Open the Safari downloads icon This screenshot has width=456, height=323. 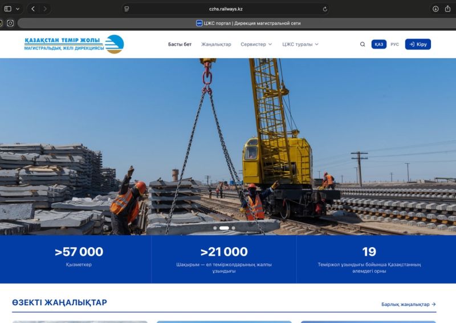[x=435, y=9]
